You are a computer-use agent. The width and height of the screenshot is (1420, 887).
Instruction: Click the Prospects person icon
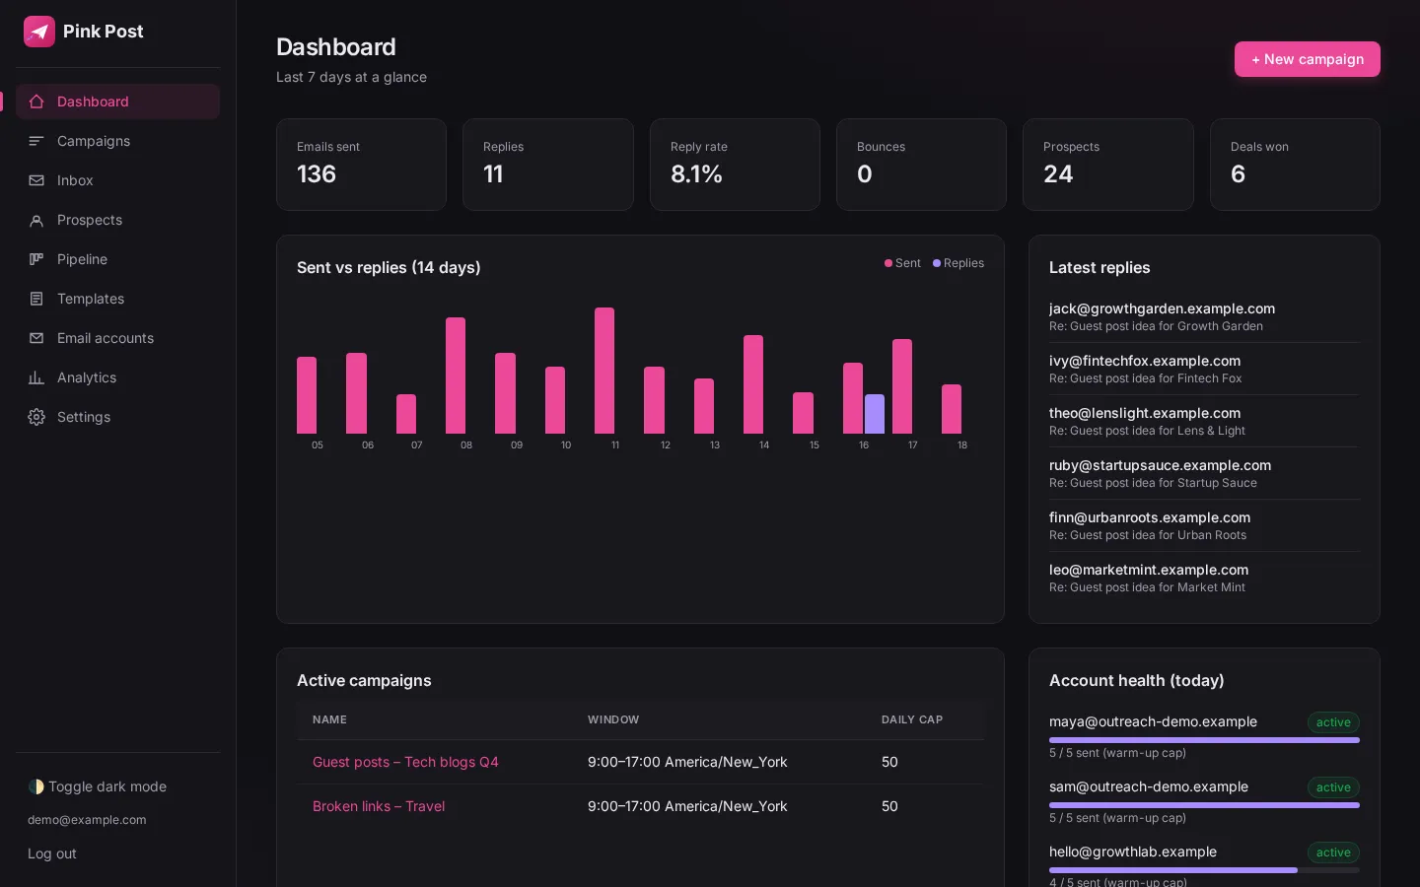pyautogui.click(x=36, y=220)
